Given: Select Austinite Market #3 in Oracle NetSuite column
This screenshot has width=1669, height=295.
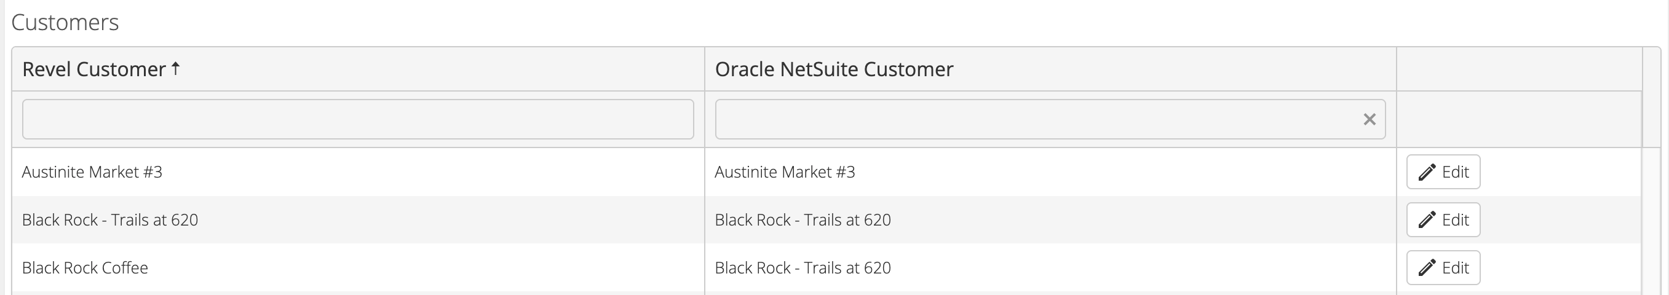Looking at the screenshot, I should pyautogui.click(x=785, y=172).
